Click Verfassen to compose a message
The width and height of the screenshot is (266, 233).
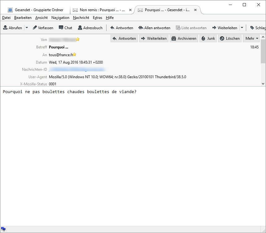click(43, 28)
